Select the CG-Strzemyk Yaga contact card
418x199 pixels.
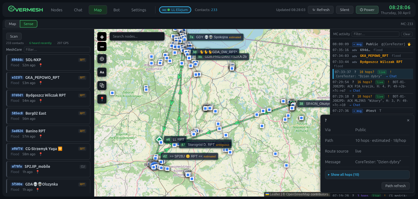tap(48, 151)
